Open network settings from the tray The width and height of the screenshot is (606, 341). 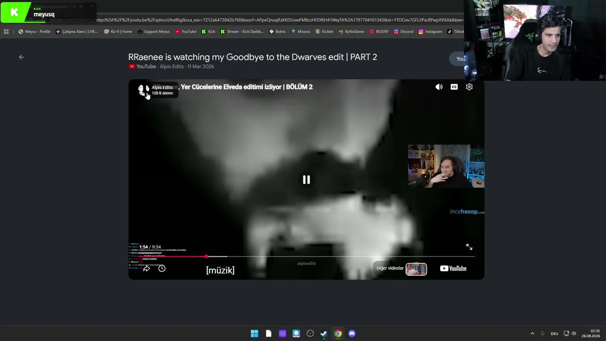566,333
